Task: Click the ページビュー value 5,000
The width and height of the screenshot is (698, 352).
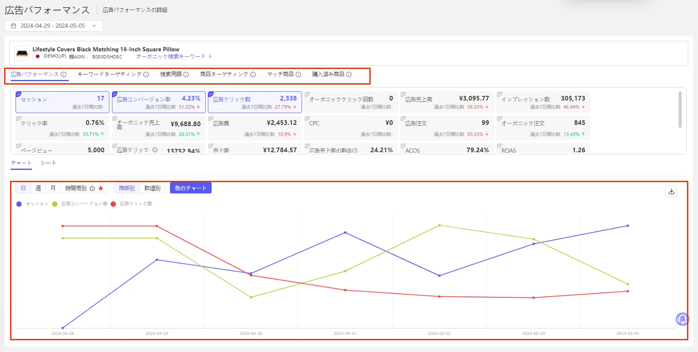Action: click(96, 150)
